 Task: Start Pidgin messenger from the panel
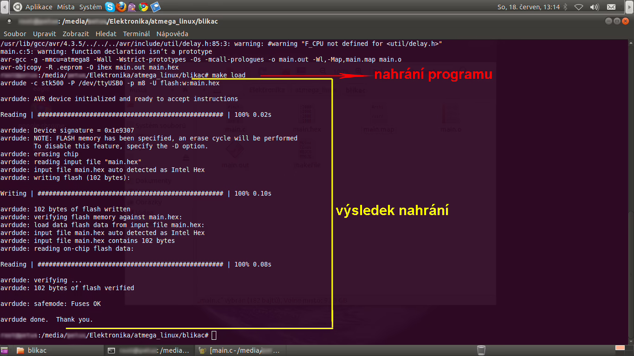tap(132, 7)
